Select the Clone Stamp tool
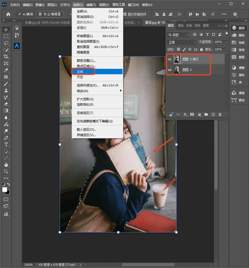The image size is (249, 268). point(6,90)
